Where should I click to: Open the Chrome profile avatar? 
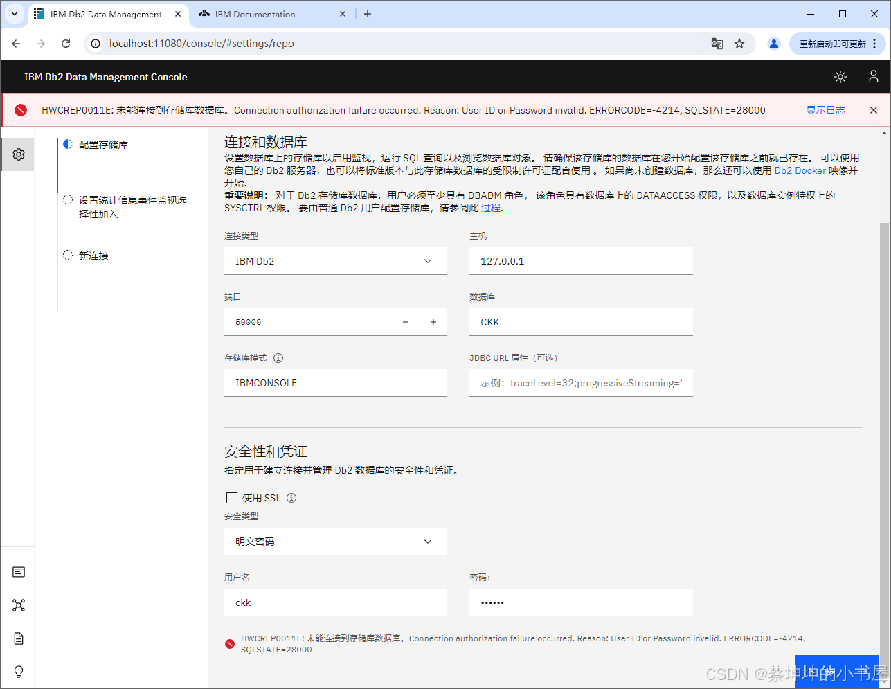tap(774, 44)
